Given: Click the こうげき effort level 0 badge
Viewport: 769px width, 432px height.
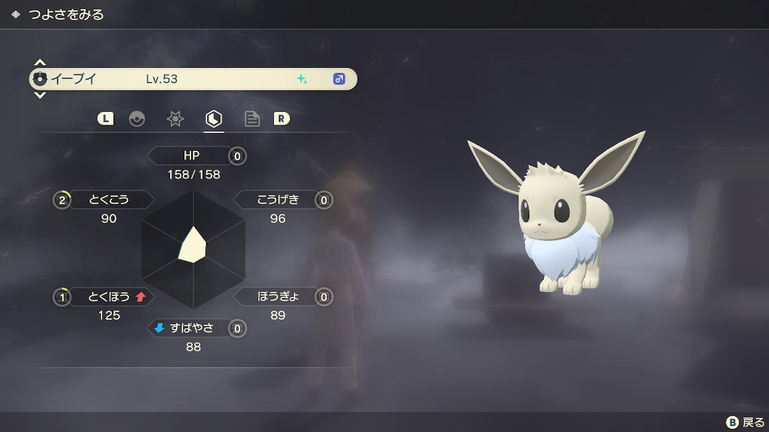Looking at the screenshot, I should point(324,200).
